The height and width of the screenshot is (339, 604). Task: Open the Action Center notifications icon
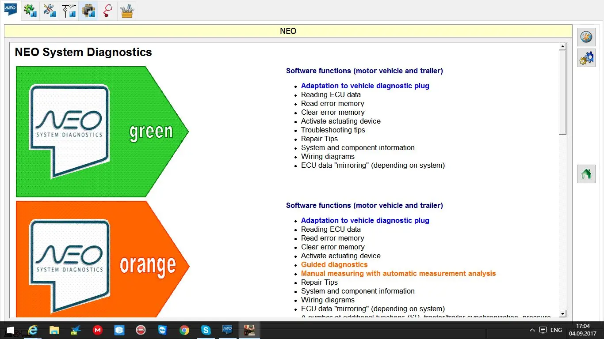[x=543, y=330]
